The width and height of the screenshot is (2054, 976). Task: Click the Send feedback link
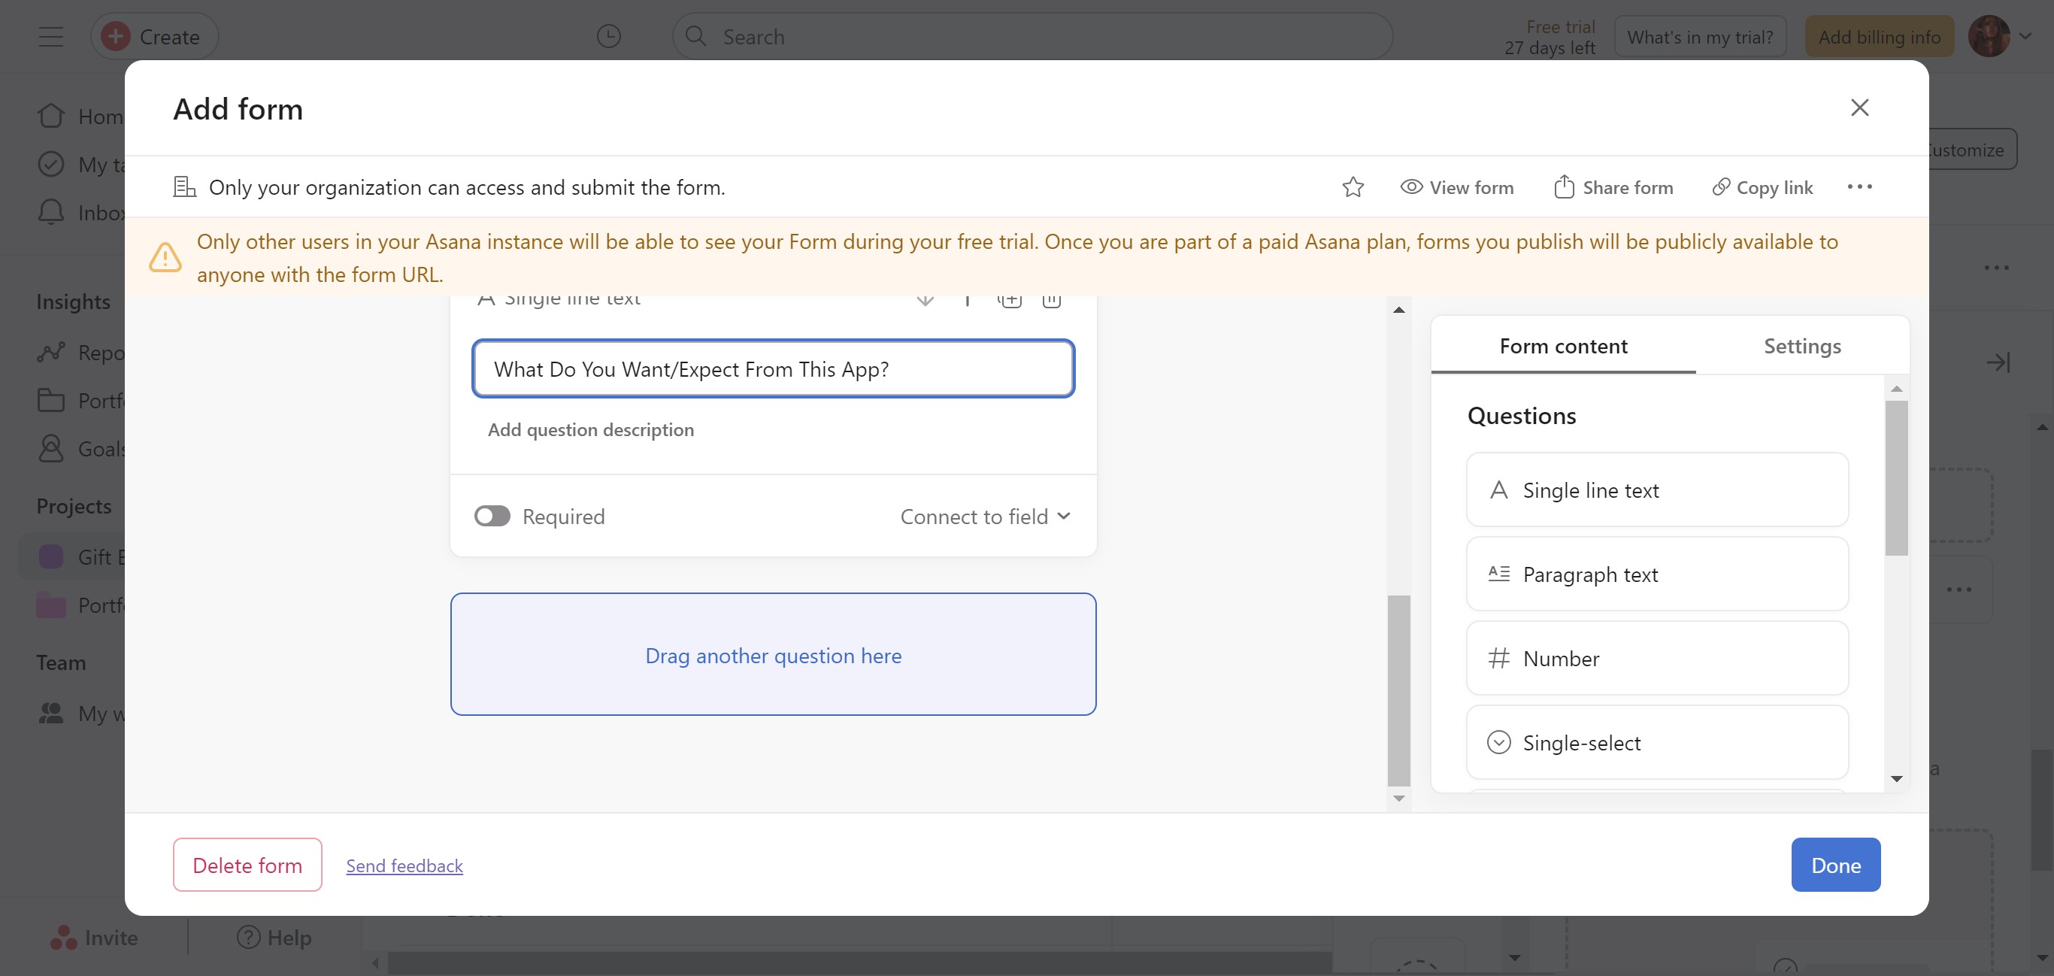(x=404, y=865)
